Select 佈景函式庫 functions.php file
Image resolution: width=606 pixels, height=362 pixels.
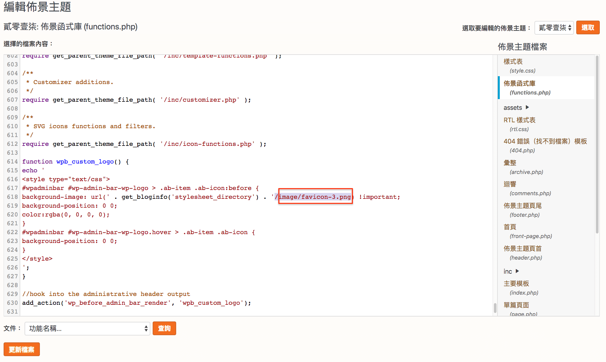(x=519, y=83)
